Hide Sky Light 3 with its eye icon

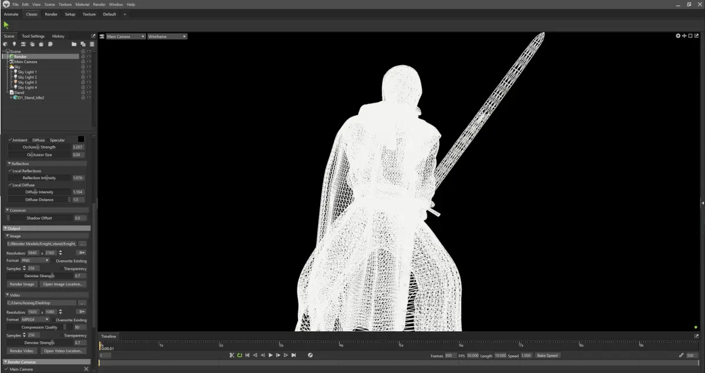point(89,82)
